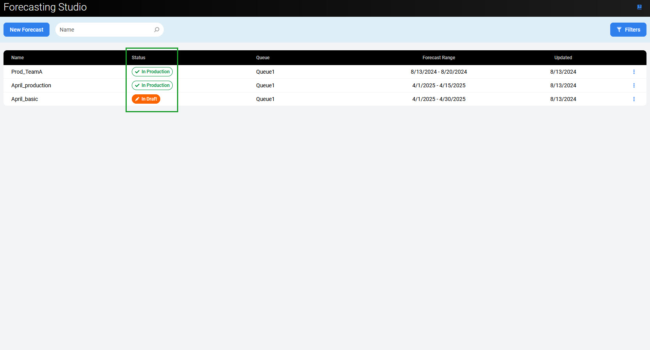Click the magnifier icon in the Name search
This screenshot has height=350, width=650.
point(157,30)
